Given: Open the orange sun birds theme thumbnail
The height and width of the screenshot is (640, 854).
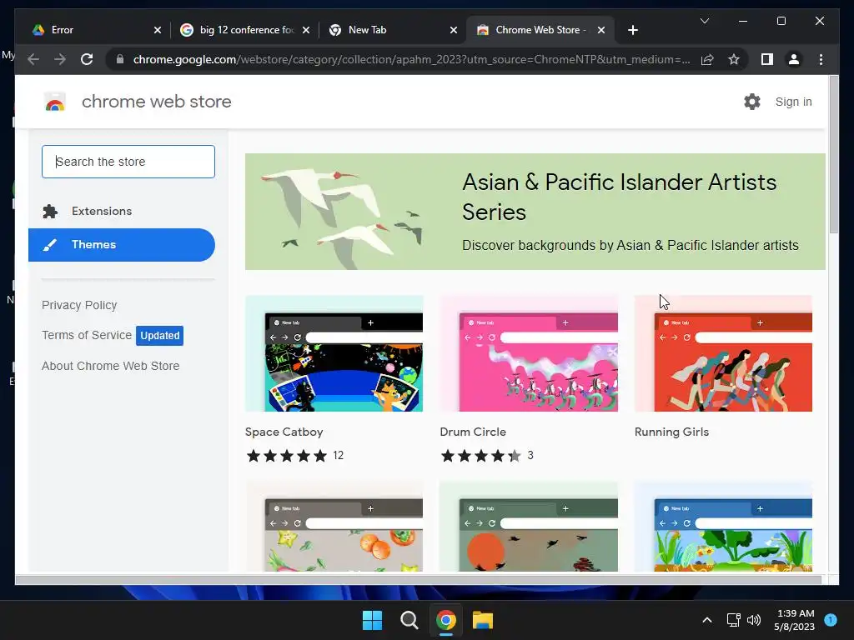Looking at the screenshot, I should point(528,527).
